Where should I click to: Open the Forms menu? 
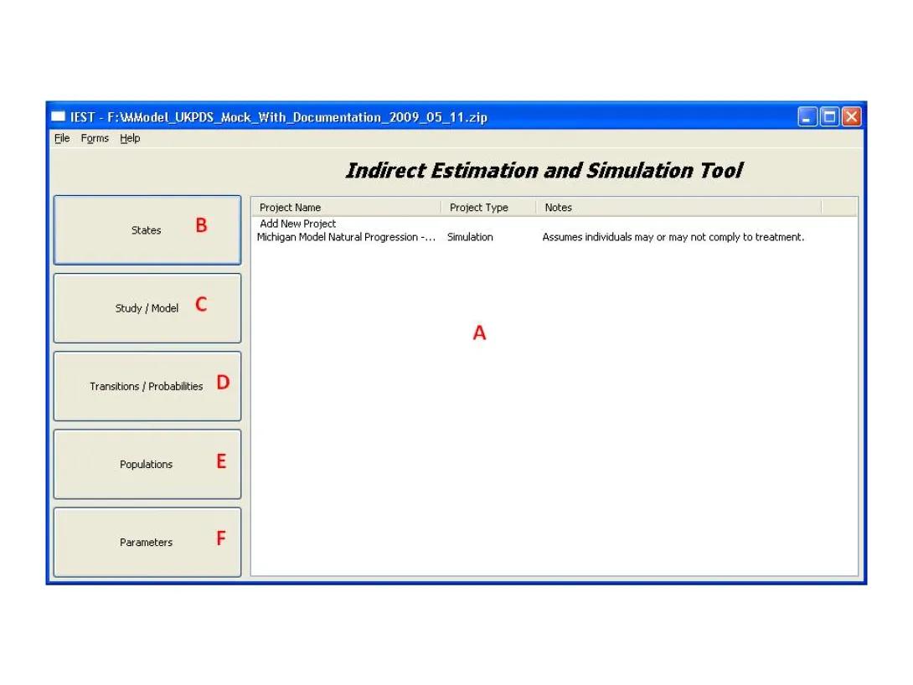click(x=95, y=138)
